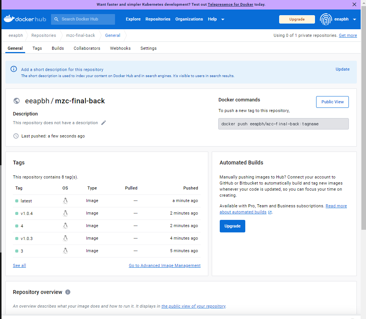366x319 pixels.
Task: Click 'a minute ago' pushed time
Action: (x=185, y=201)
